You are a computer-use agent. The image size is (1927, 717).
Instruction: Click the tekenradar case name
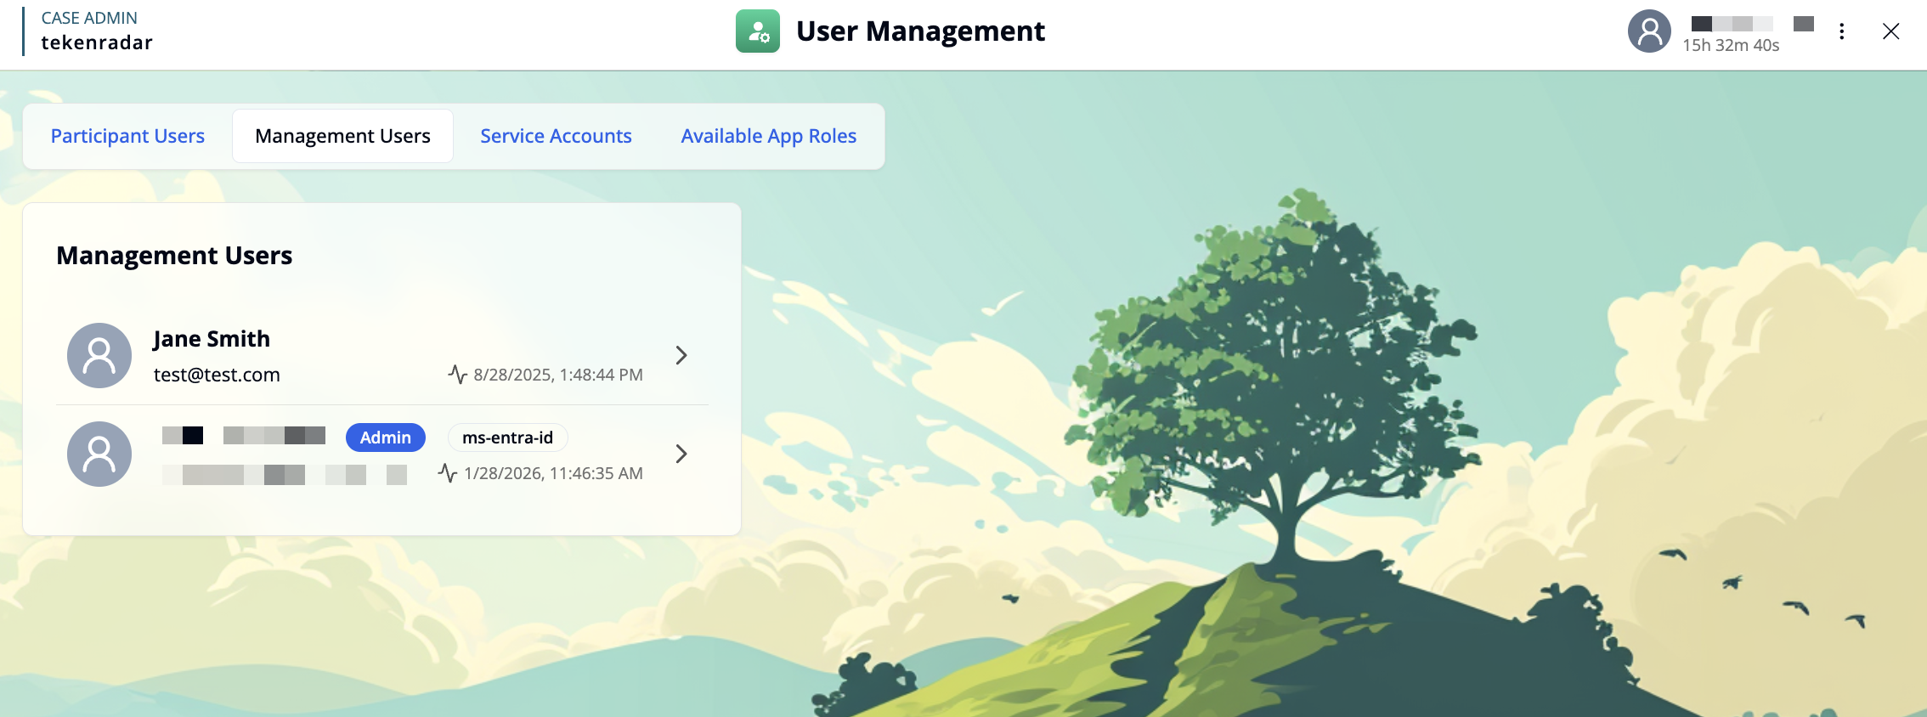tap(97, 42)
